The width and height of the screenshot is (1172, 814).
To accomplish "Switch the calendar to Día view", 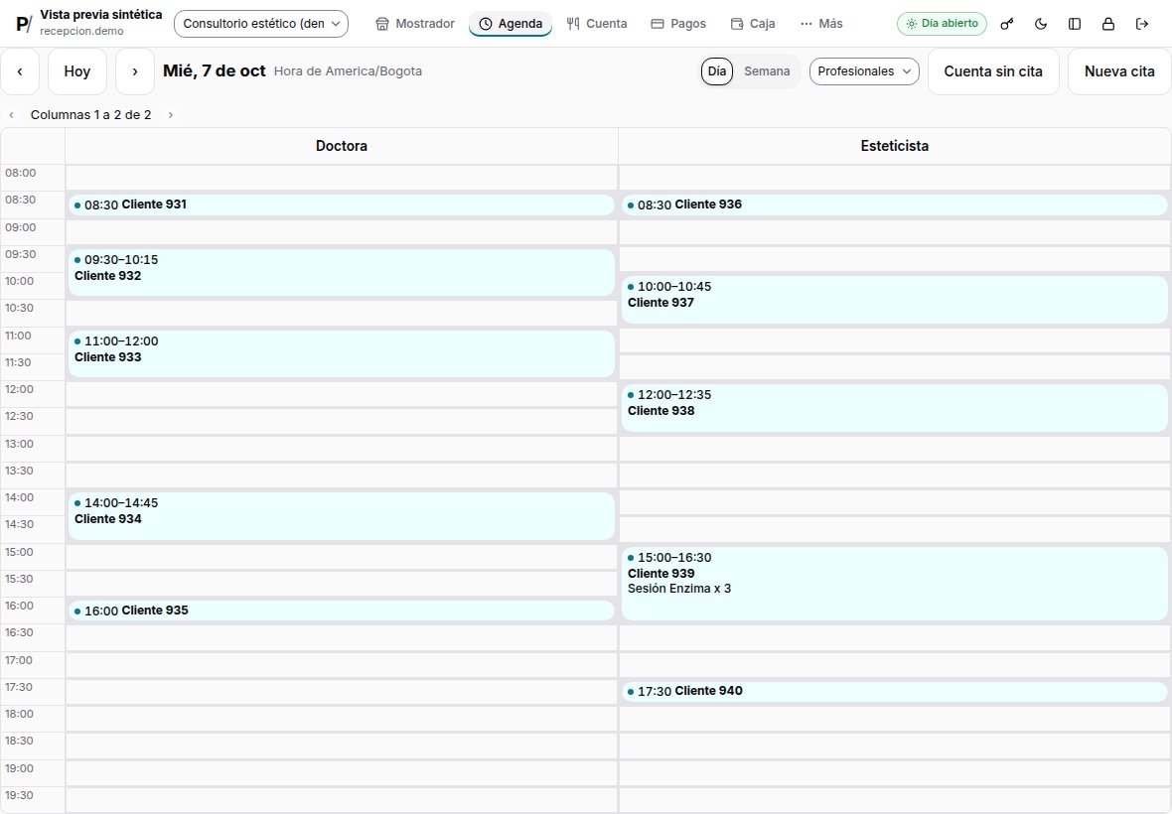I will pos(717,71).
